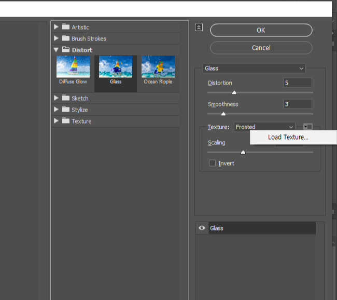This screenshot has width=337, height=300.
Task: Click the Stylize folder icon
Action: coord(66,109)
